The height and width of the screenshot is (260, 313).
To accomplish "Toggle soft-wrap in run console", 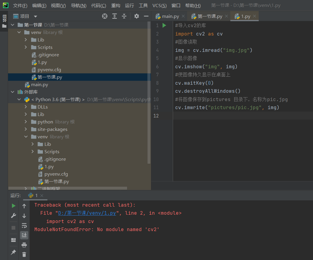I will click(24, 225).
